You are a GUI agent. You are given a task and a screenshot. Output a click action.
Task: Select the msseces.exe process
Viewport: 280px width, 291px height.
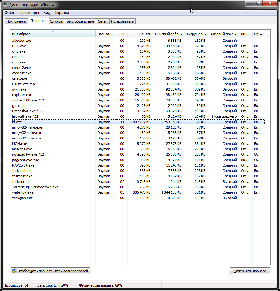(138, 149)
